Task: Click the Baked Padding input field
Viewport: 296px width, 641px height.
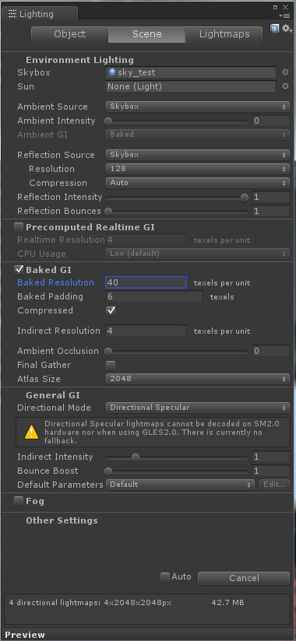Action: coord(154,296)
